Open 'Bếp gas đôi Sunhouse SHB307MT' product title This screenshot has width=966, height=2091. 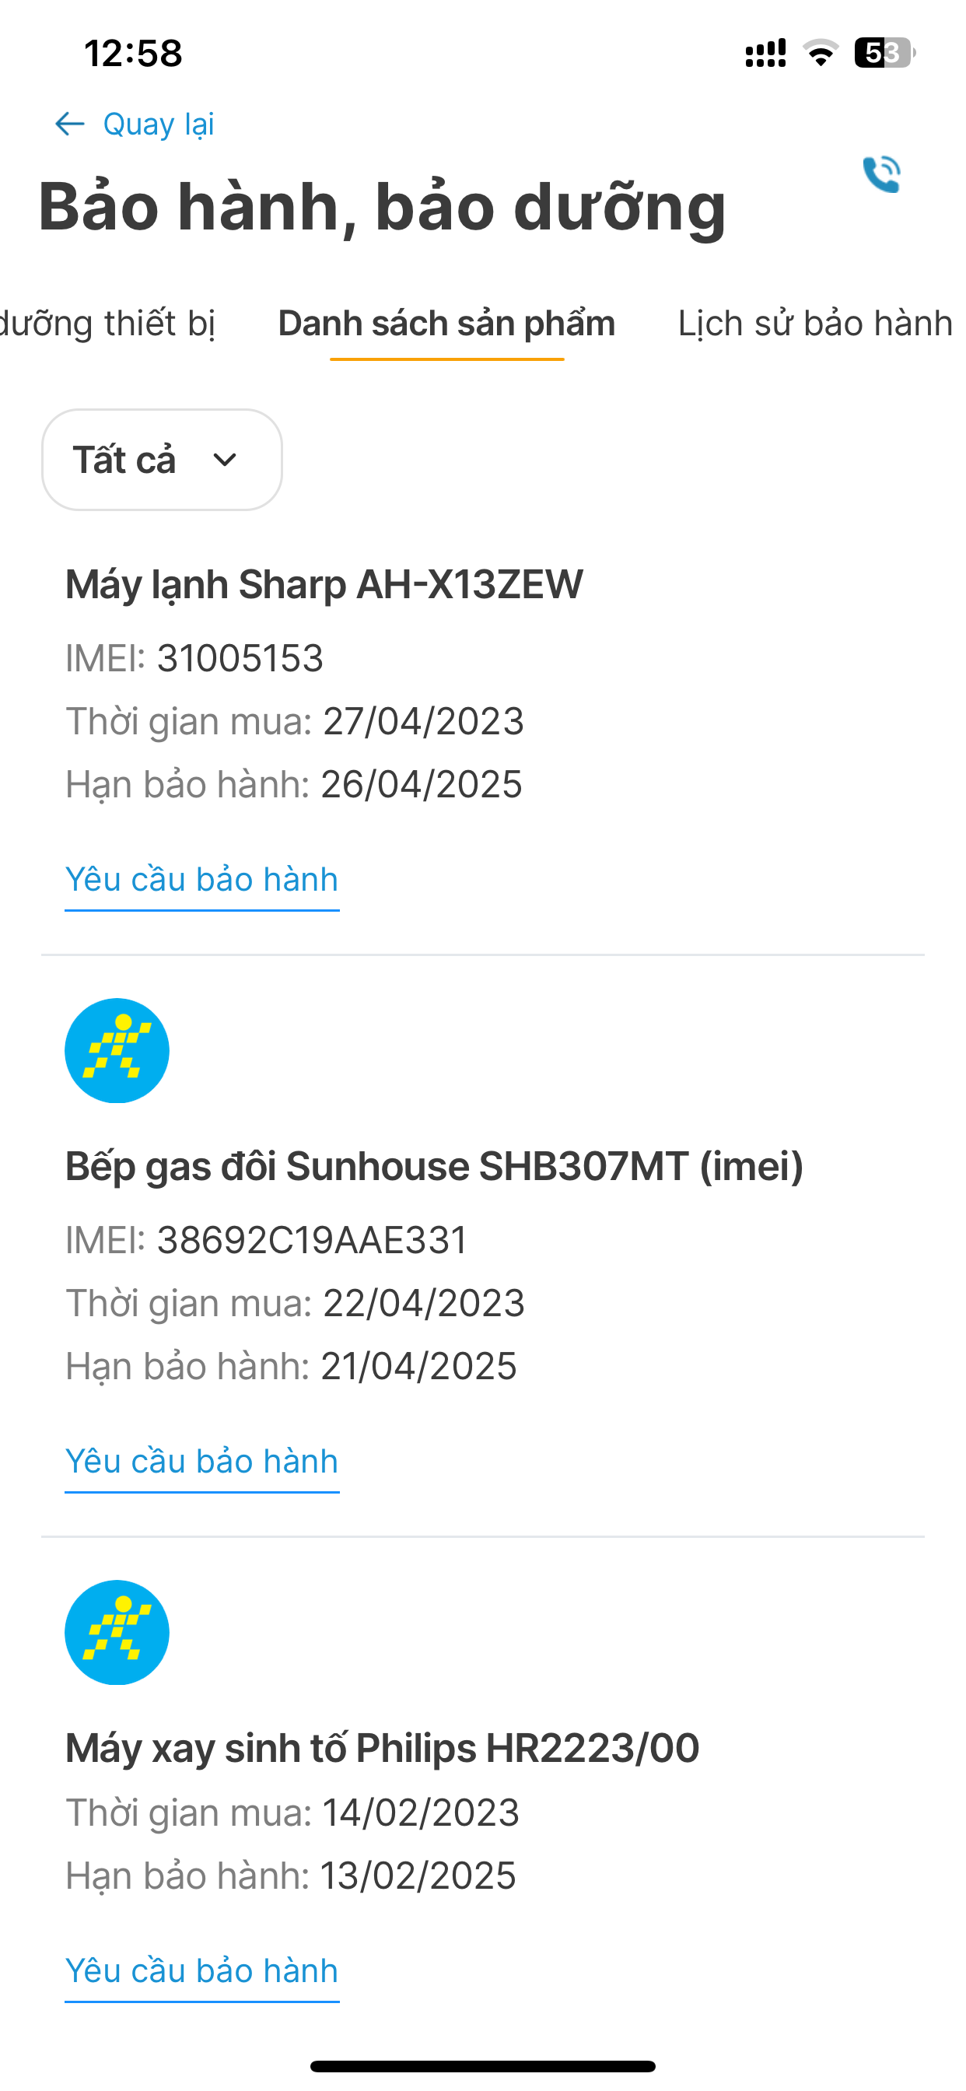(434, 1166)
